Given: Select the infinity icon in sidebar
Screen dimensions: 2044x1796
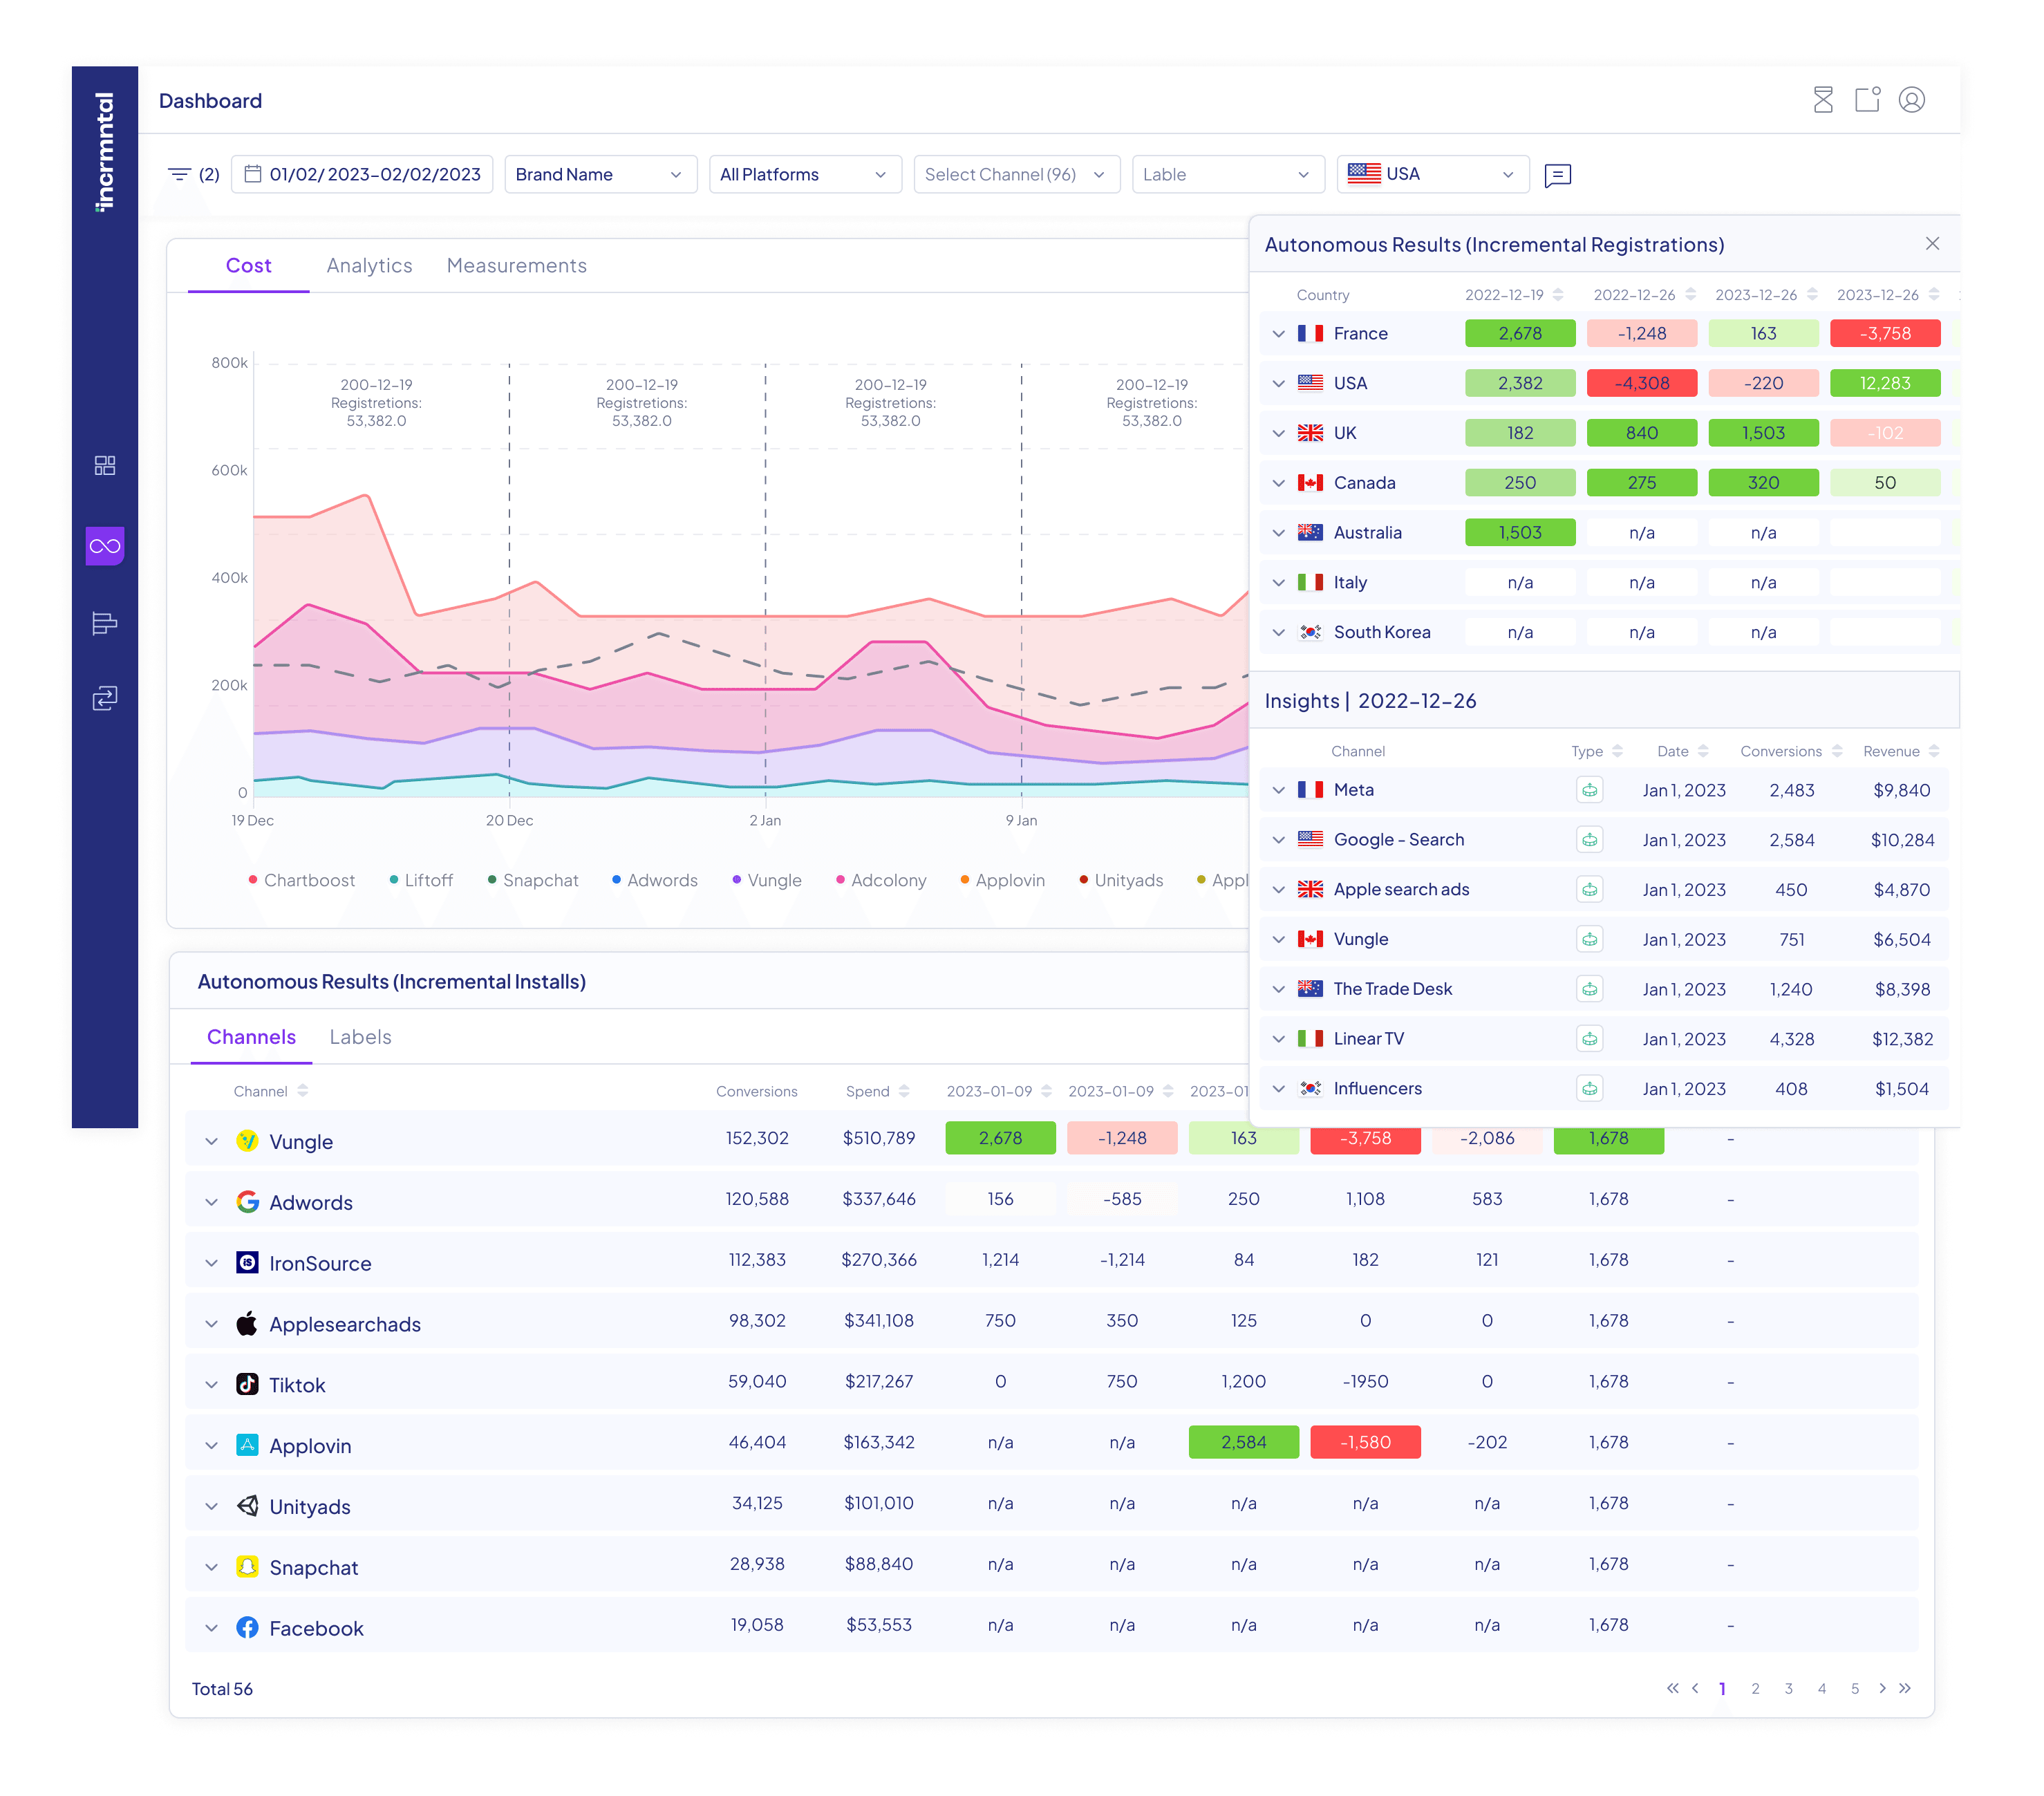Looking at the screenshot, I should click(105, 546).
